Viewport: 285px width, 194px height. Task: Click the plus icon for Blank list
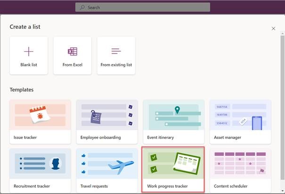[x=29, y=51]
